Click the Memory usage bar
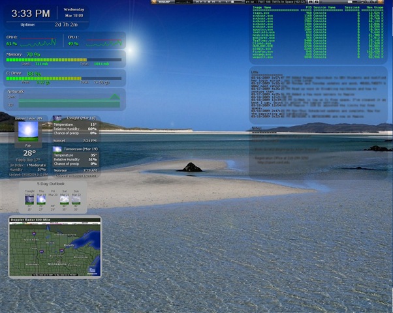The height and width of the screenshot is (313, 393). coord(64,60)
